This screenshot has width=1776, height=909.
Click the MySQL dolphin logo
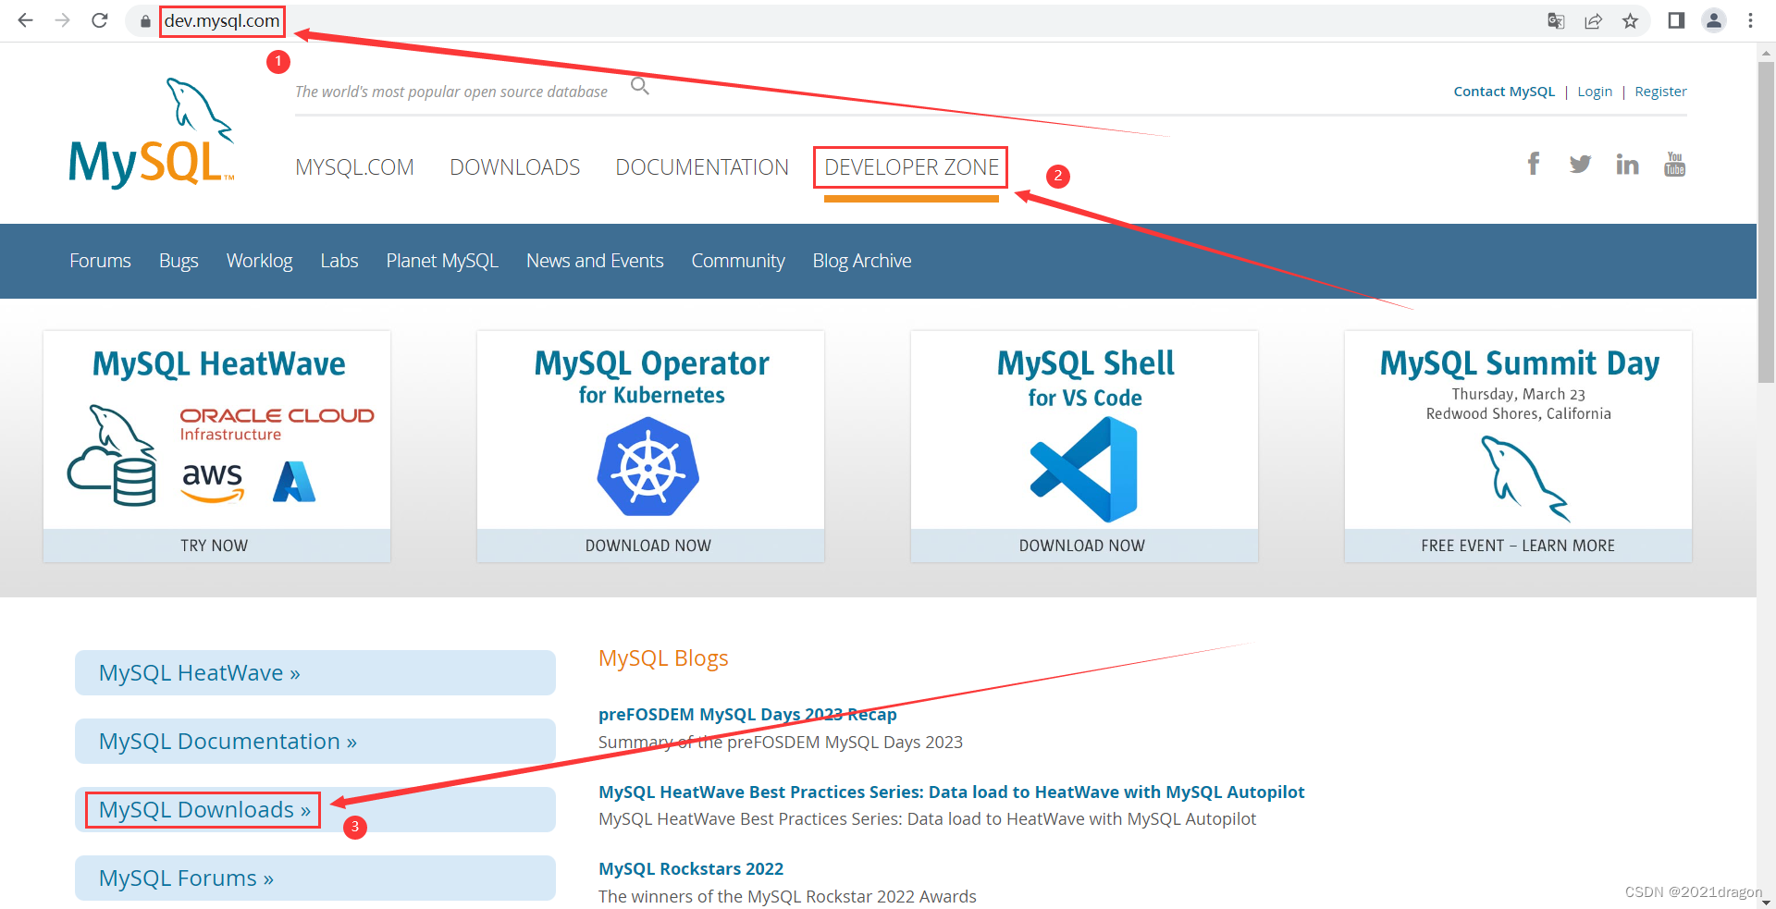click(x=153, y=133)
